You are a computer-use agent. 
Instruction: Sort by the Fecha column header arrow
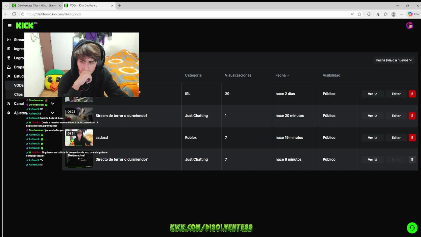point(288,75)
